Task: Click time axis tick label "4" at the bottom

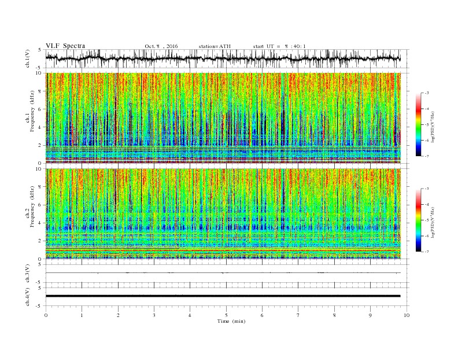Action: click(190, 315)
